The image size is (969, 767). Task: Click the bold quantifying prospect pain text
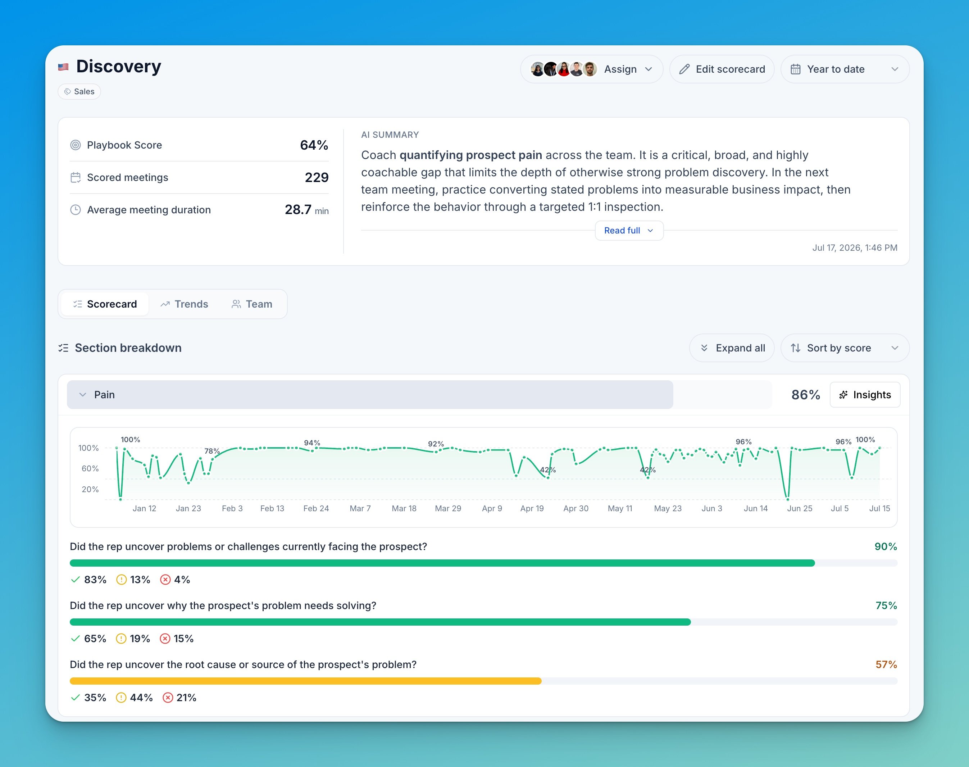tap(470, 155)
